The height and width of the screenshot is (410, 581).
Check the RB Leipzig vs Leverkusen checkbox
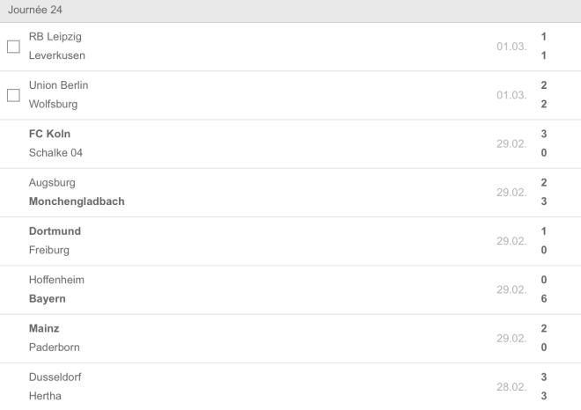point(13,46)
